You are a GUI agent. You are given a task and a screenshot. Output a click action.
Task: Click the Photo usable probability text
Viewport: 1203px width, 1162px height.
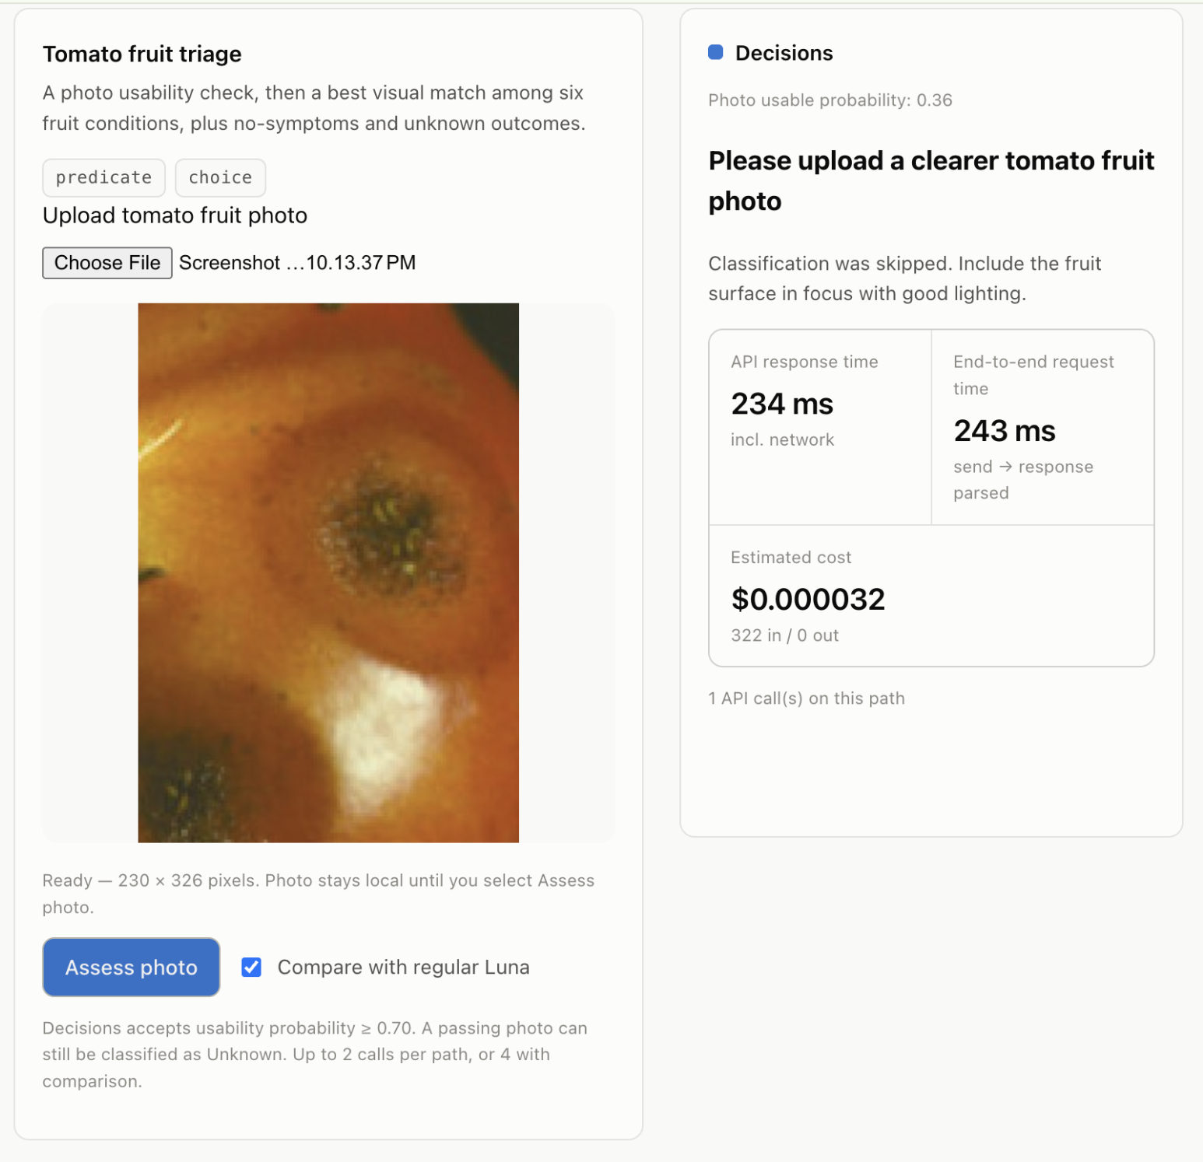(830, 100)
